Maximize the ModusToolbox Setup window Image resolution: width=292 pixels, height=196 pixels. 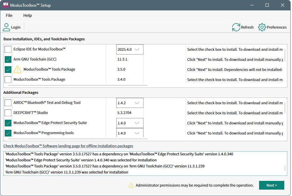coord(267,5)
